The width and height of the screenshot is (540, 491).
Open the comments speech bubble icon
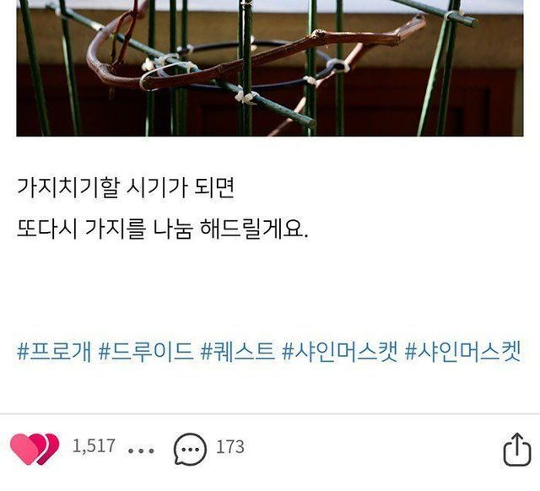pos(190,450)
